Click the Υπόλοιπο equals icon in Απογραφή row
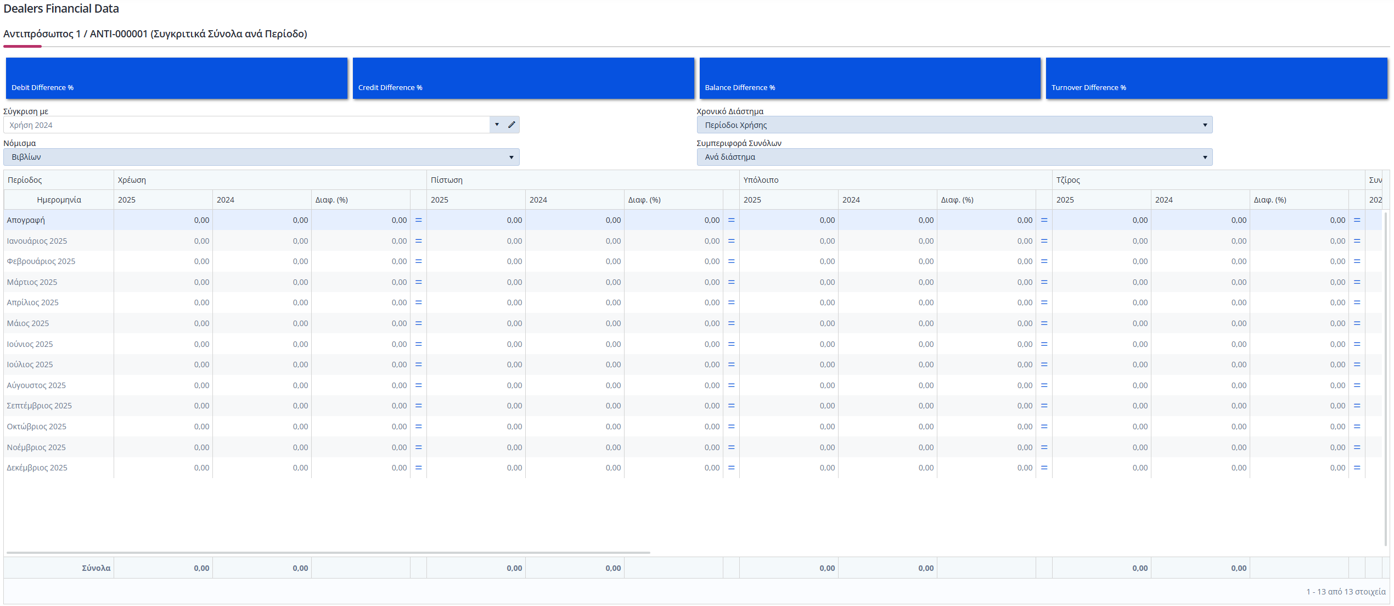 1044,220
